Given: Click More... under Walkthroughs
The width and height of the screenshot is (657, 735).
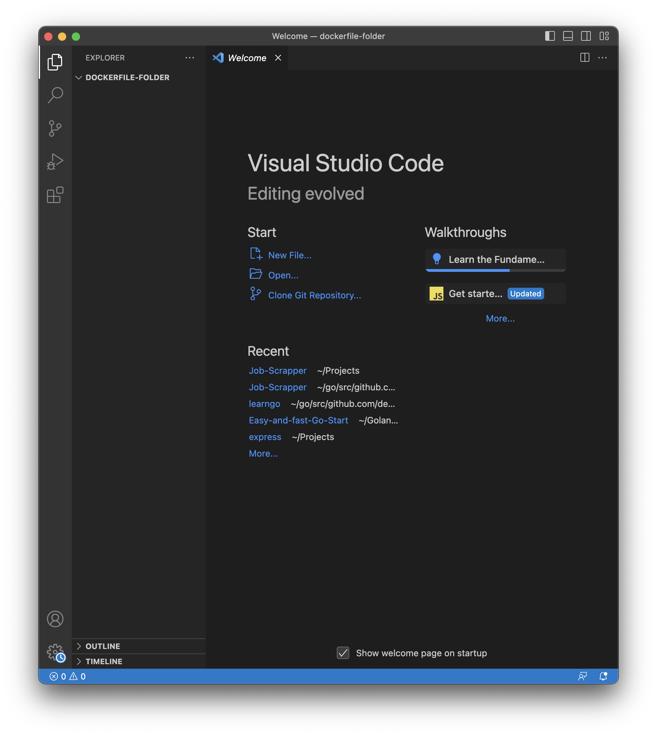Looking at the screenshot, I should point(500,318).
